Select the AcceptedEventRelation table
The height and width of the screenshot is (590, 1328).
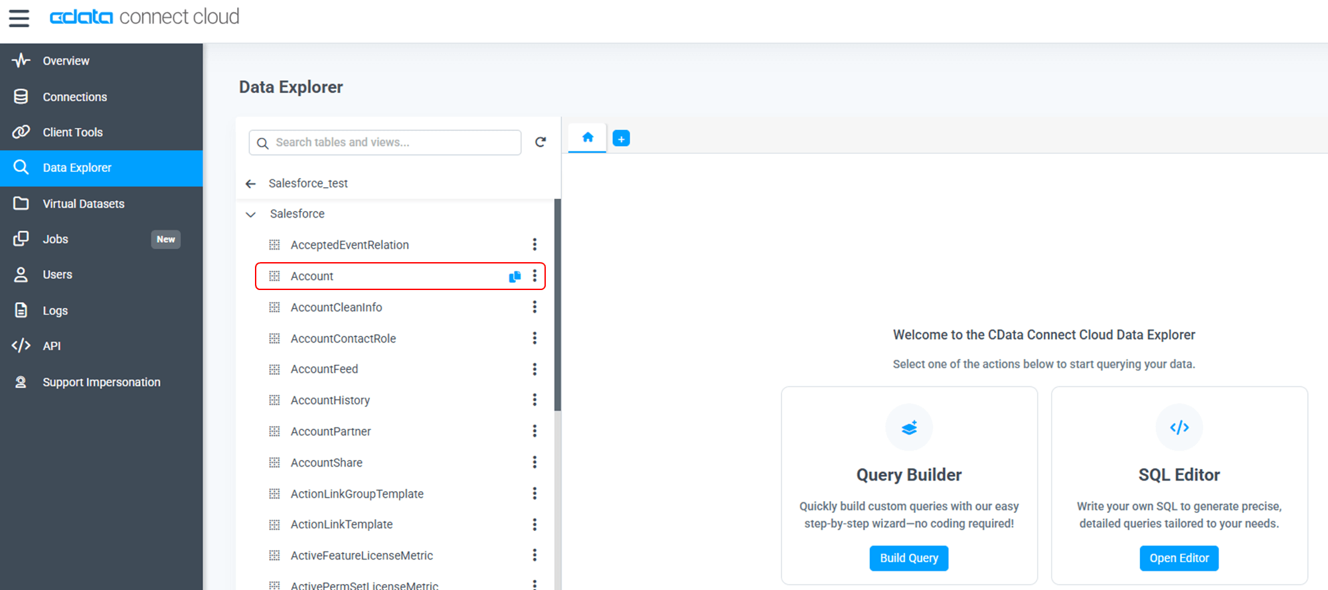click(349, 245)
